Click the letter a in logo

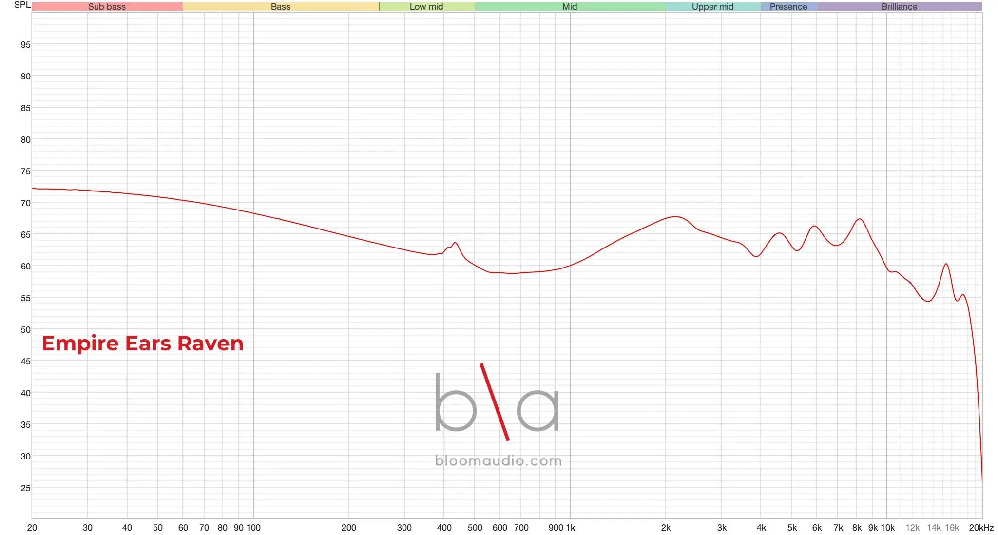click(538, 410)
